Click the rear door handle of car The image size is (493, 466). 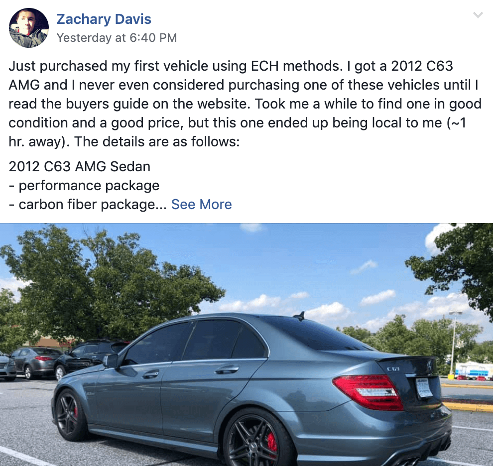pyautogui.click(x=227, y=370)
